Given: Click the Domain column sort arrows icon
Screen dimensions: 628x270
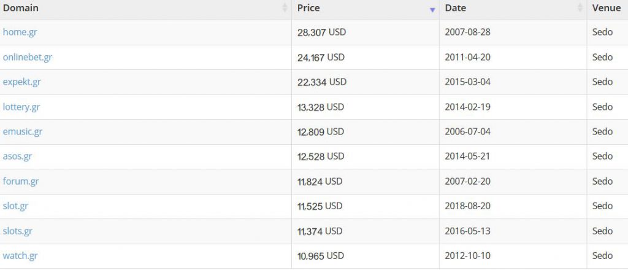Looking at the screenshot, I should [x=285, y=9].
